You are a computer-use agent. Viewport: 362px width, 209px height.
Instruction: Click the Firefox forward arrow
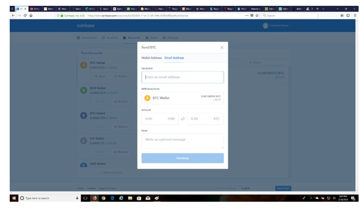(x=19, y=16)
